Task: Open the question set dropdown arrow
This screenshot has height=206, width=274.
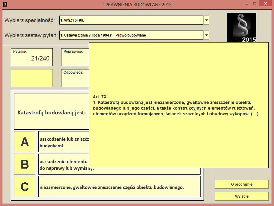Action: click(206, 35)
